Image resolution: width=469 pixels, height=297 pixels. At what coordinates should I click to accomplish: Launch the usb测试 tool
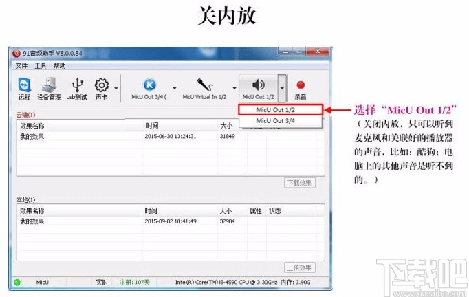point(77,89)
